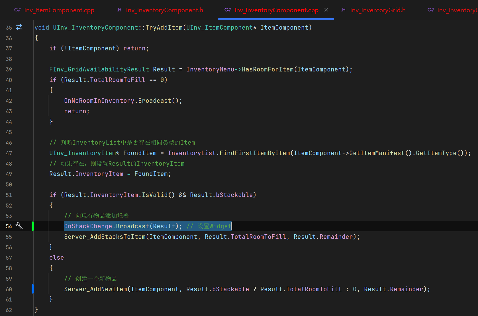Click Result.bStackable in the line 51 condition

pyautogui.click(x=221, y=195)
